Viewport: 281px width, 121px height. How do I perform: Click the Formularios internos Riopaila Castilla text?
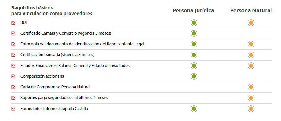point(54,109)
